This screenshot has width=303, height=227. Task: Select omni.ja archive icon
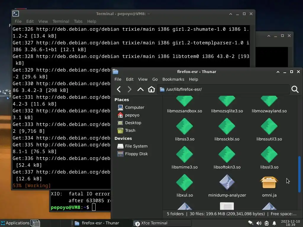(x=269, y=182)
